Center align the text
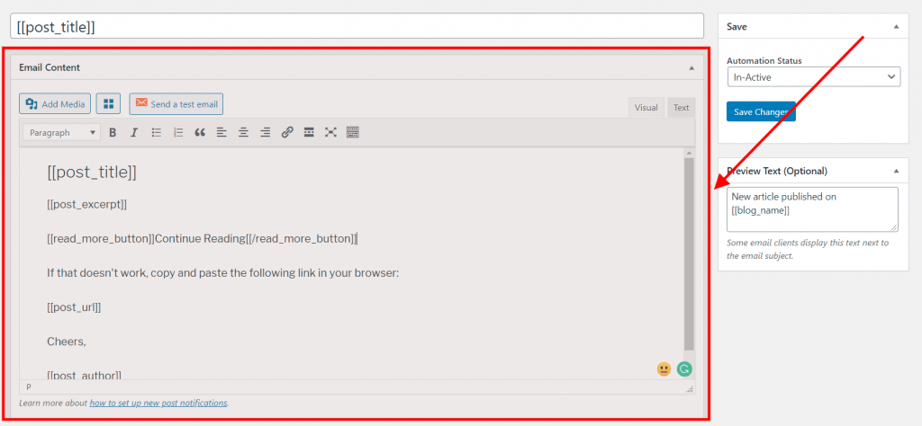922x426 pixels. 243,133
